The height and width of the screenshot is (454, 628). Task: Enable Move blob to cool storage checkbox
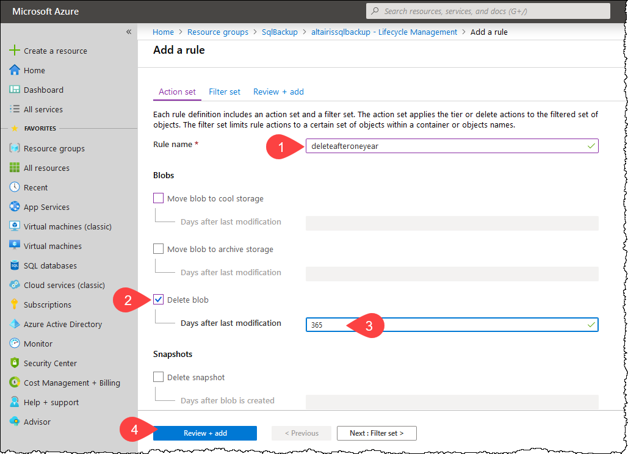(158, 198)
